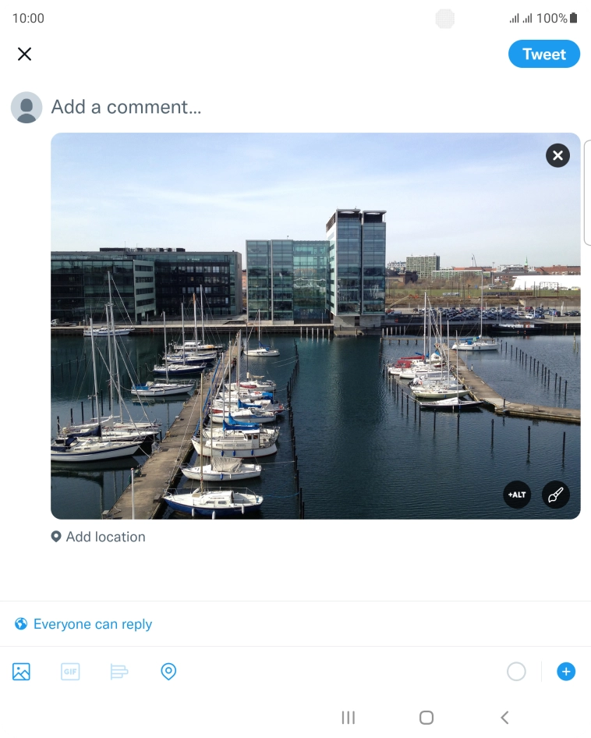Post the tweet with the Tweet button
The height and width of the screenshot is (738, 591).
pos(544,54)
